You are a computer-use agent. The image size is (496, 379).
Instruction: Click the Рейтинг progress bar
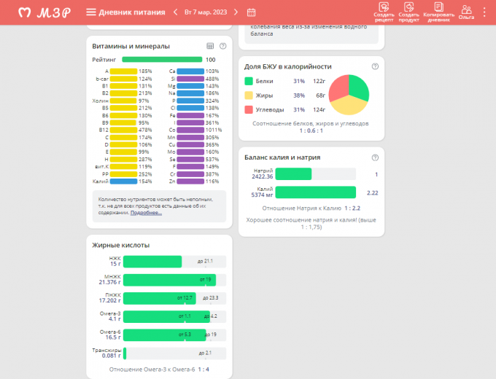click(x=162, y=60)
